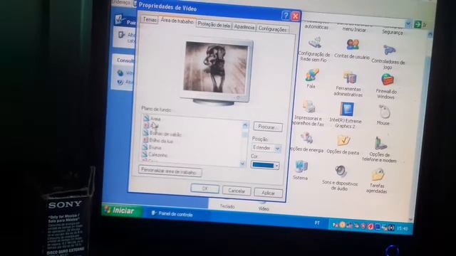Click the Teclado label in Control Panel
Viewport: 456px width, 256px height.
(x=227, y=206)
